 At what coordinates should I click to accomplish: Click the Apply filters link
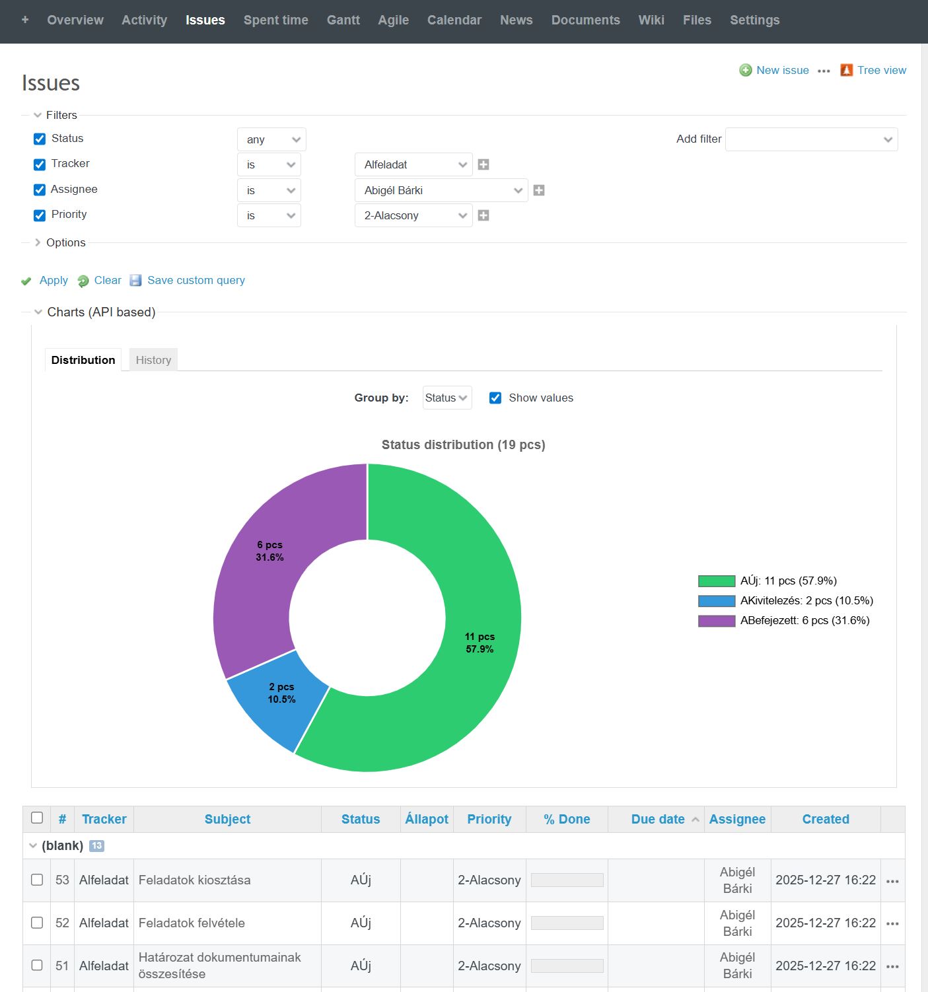[54, 280]
